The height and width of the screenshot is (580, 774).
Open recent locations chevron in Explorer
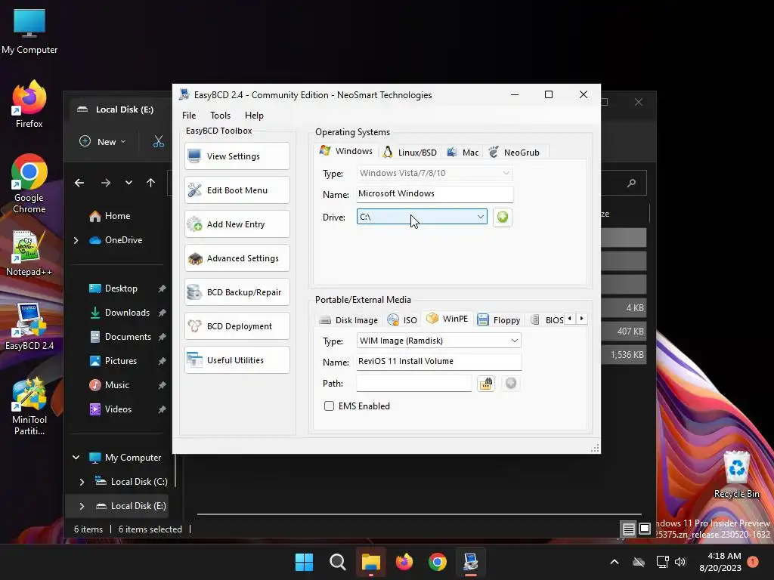click(x=128, y=183)
